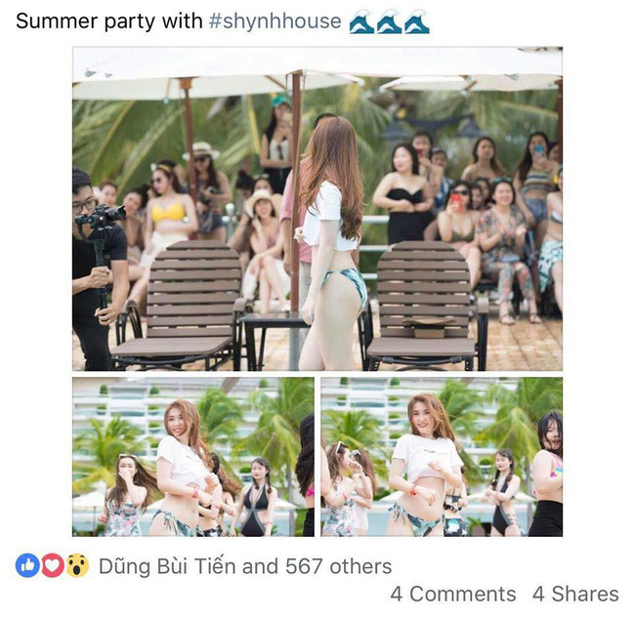Click the yellow Wow reaction emoji
This screenshot has width=635, height=617.
click(77, 565)
